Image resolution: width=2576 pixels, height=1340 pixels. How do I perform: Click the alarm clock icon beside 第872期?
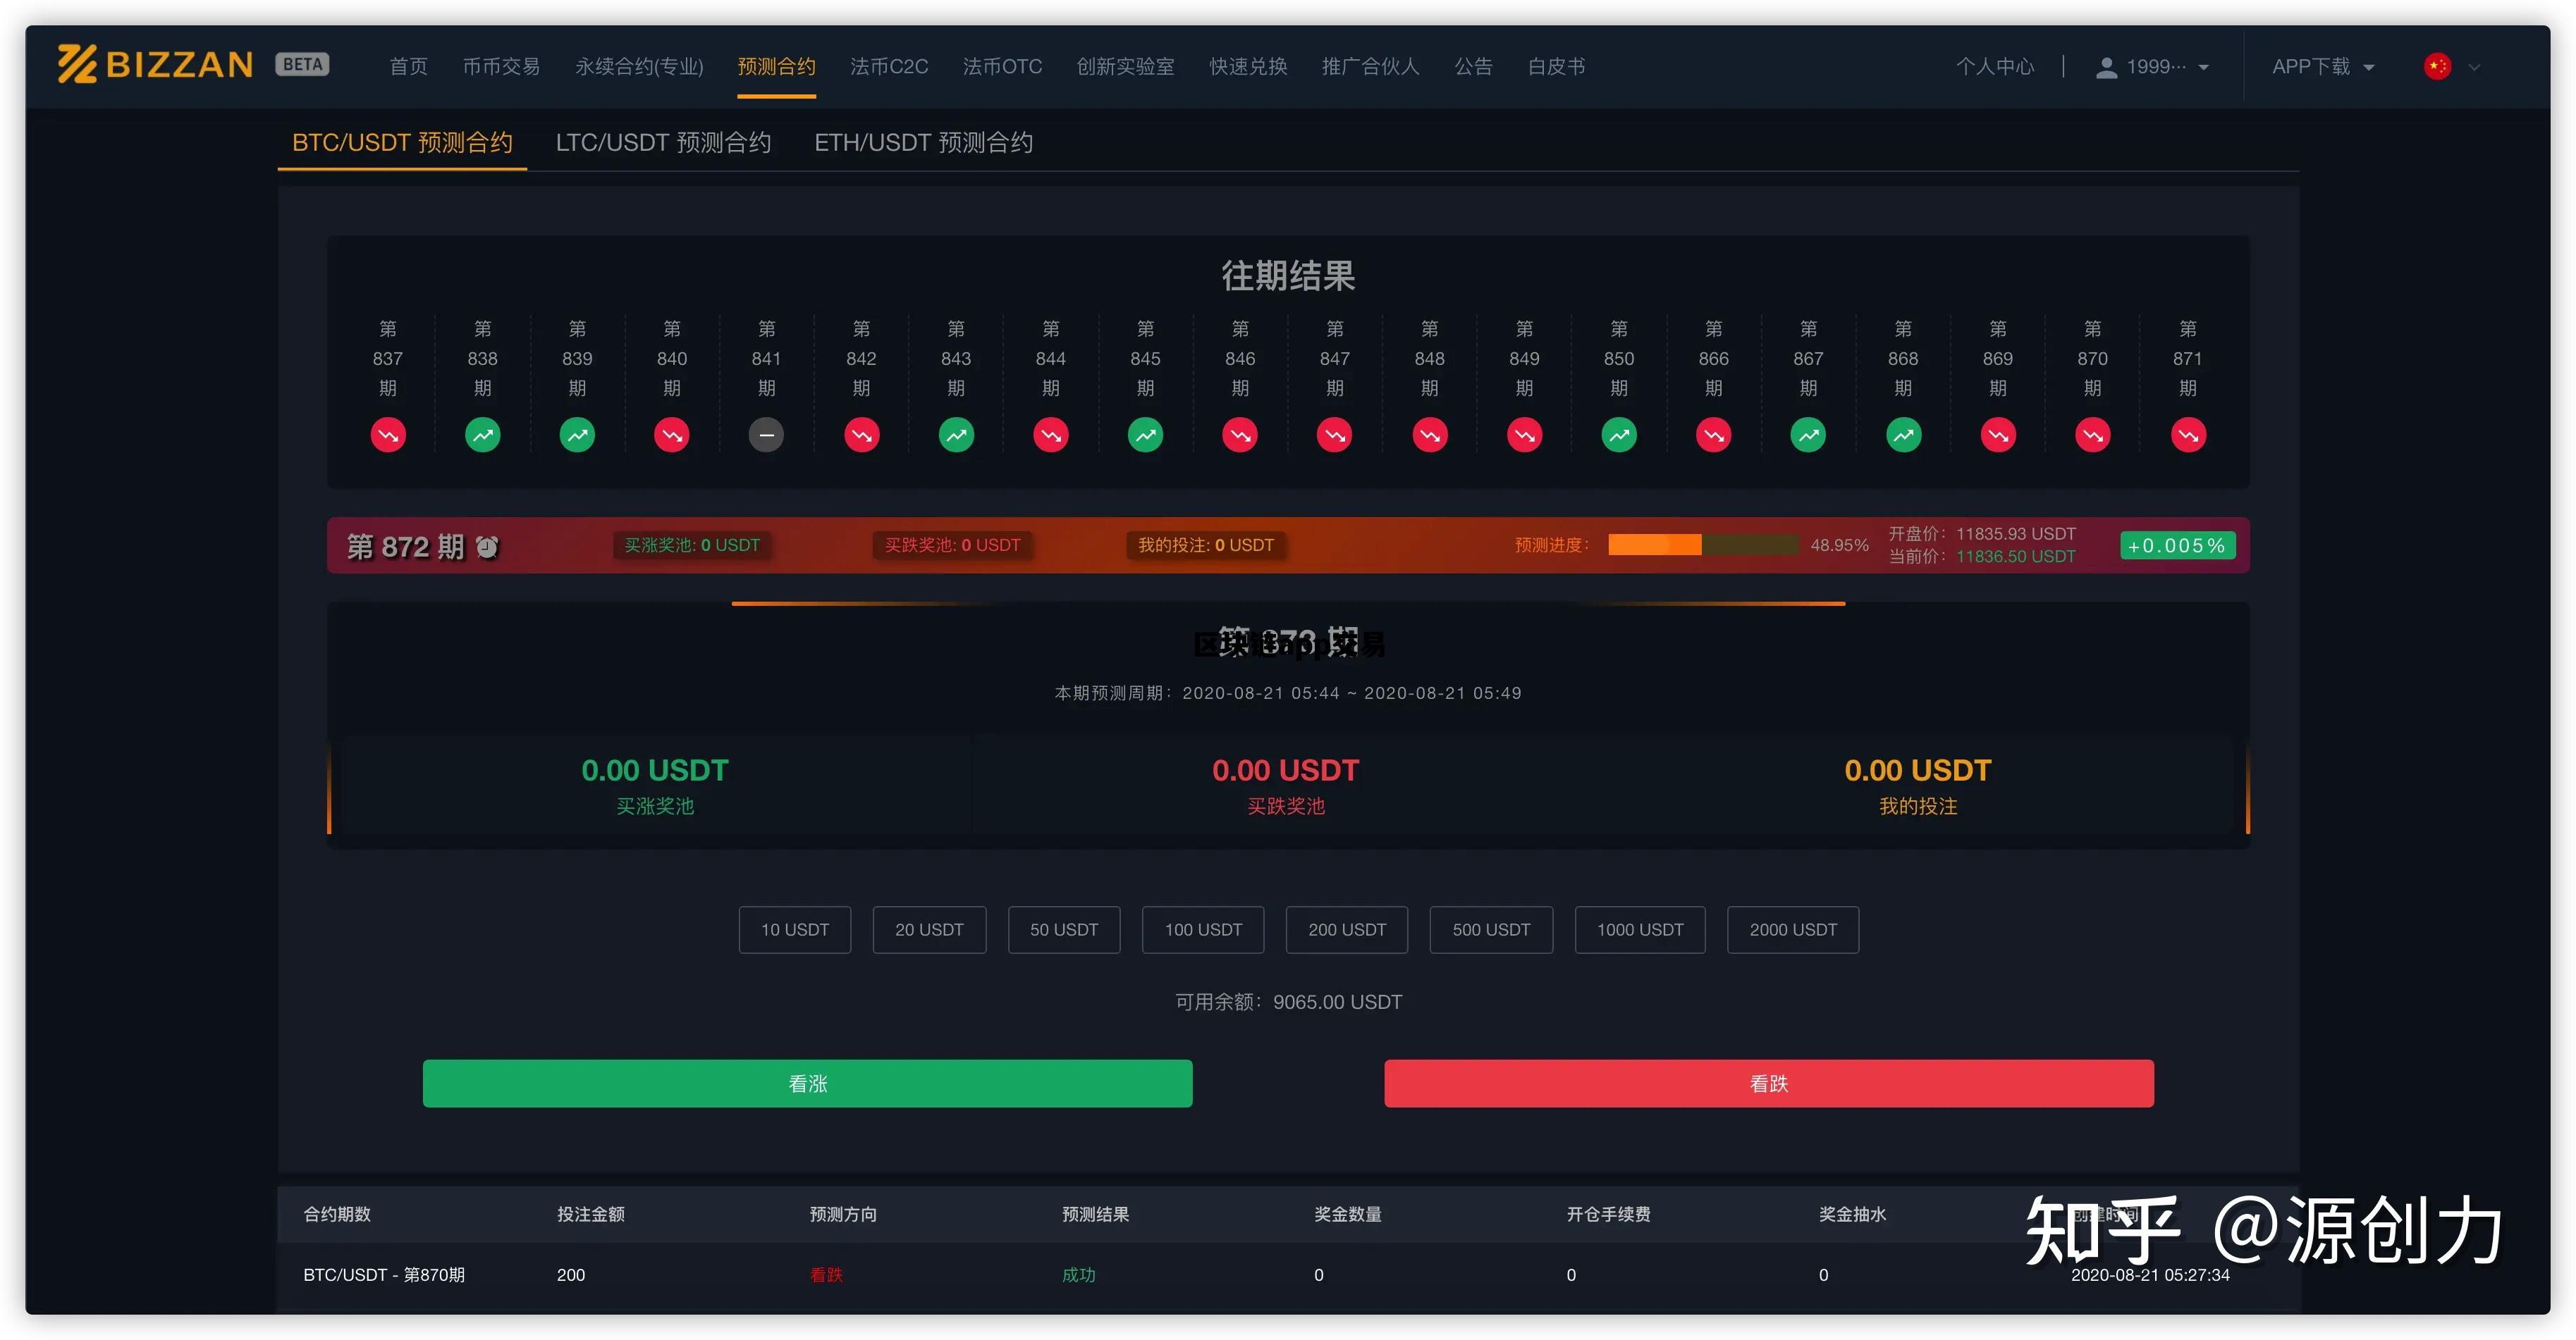click(x=487, y=547)
